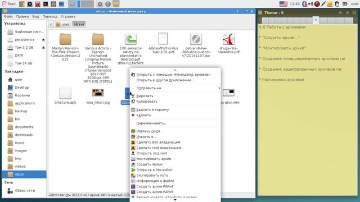Select the qtox.mkv video file
The width and height of the screenshot is (360, 202).
[229, 93]
